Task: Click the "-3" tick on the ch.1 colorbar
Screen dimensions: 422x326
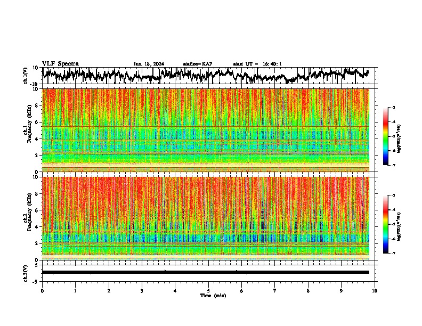Action: 393,107
